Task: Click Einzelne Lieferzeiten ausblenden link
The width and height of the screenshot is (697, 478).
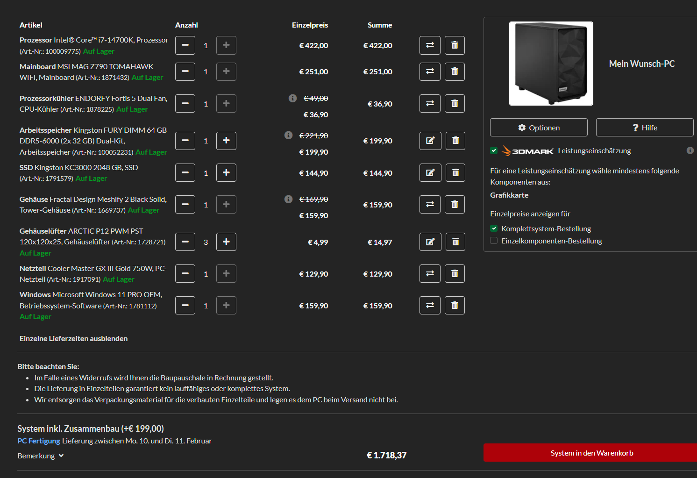Action: click(73, 338)
